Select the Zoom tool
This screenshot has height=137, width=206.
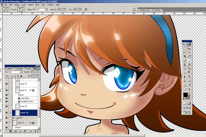click(189, 89)
